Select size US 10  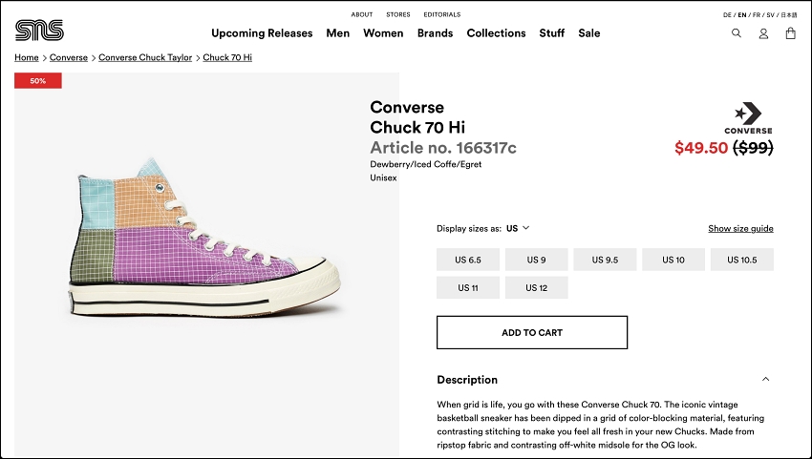(x=673, y=260)
